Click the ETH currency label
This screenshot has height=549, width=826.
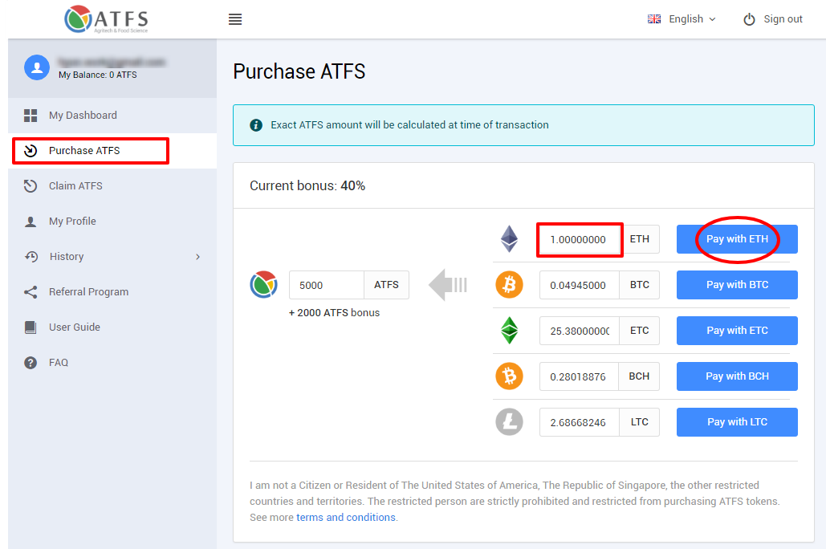(640, 239)
